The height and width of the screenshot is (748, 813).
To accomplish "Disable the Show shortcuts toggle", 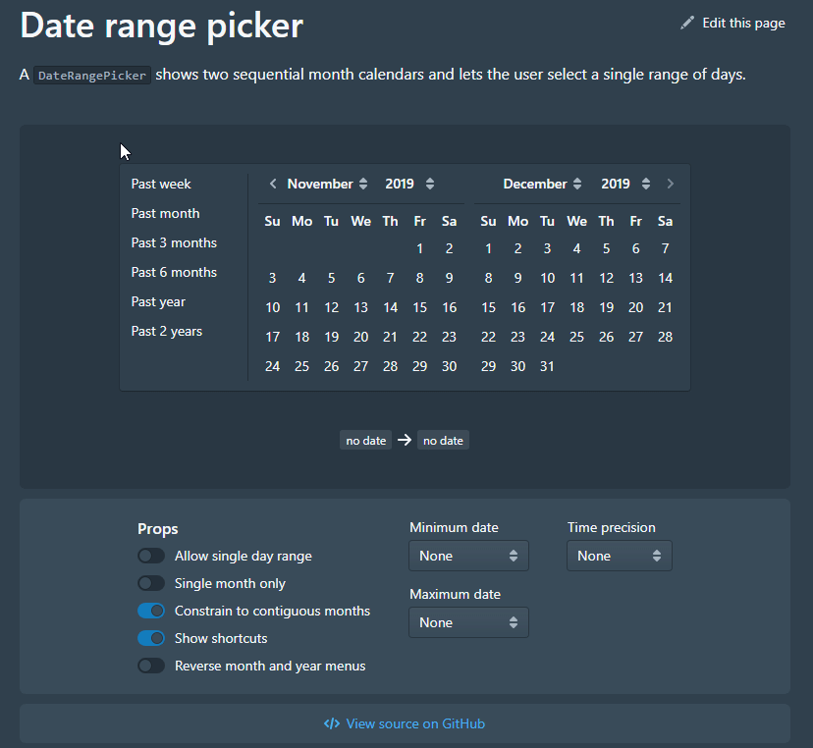I will click(x=150, y=638).
